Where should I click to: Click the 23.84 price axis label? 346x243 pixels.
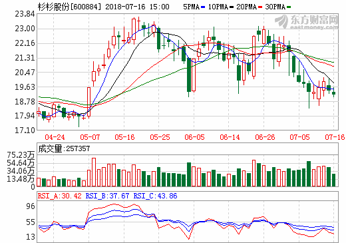(25, 14)
